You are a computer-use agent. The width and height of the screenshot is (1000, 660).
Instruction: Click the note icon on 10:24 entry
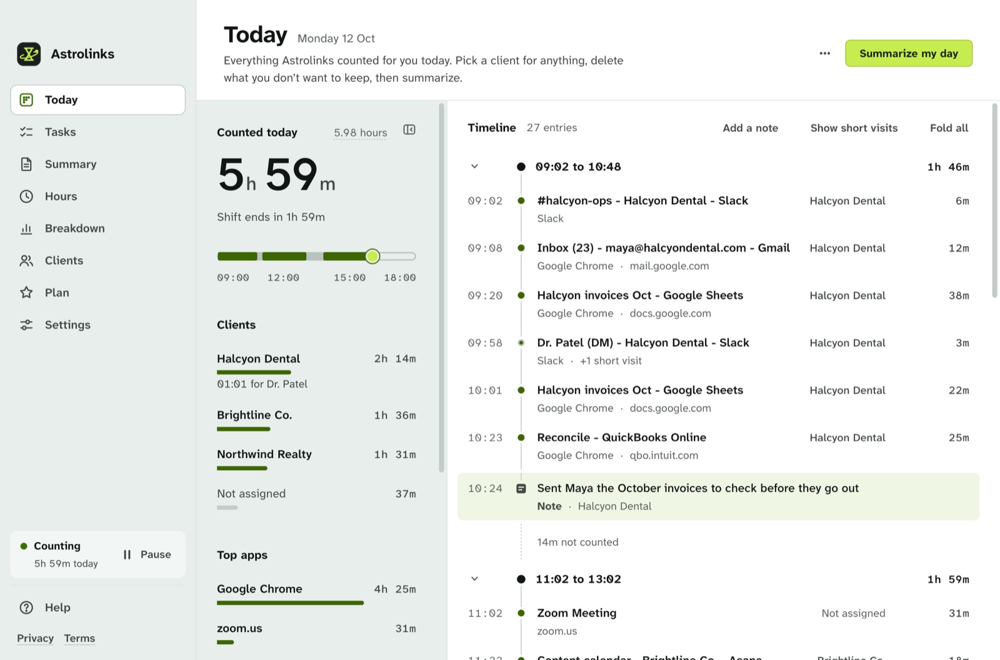(521, 488)
